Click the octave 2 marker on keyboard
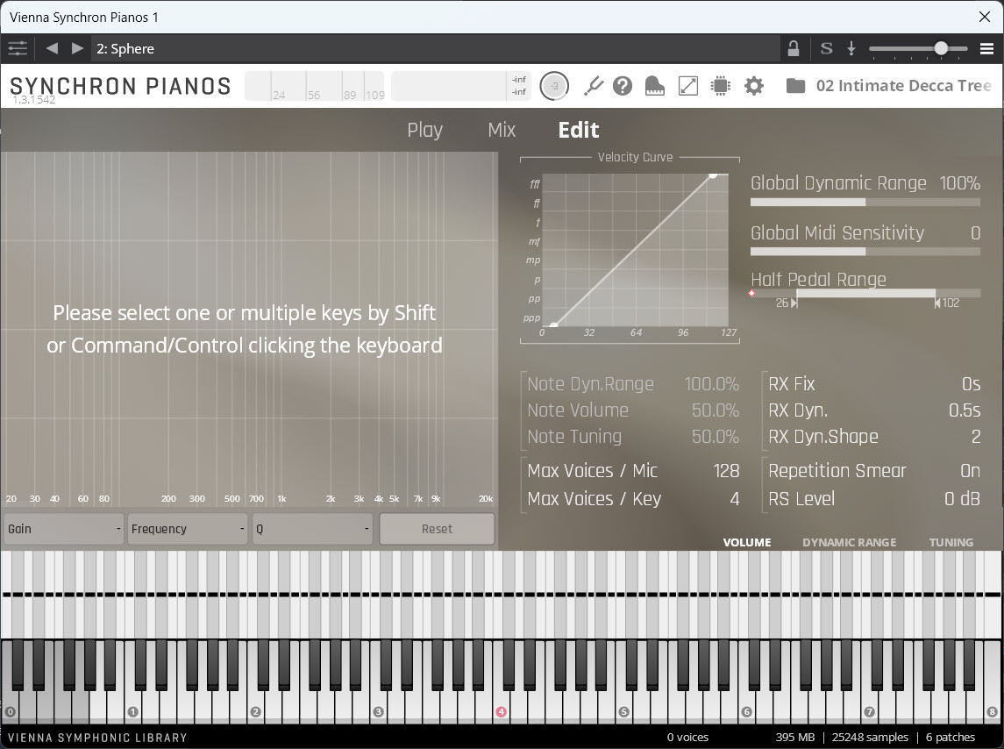Image resolution: width=1004 pixels, height=749 pixels. point(255,712)
